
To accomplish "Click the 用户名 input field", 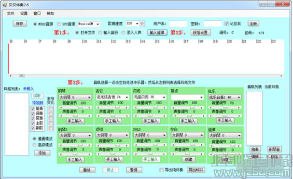I will pos(178,24).
